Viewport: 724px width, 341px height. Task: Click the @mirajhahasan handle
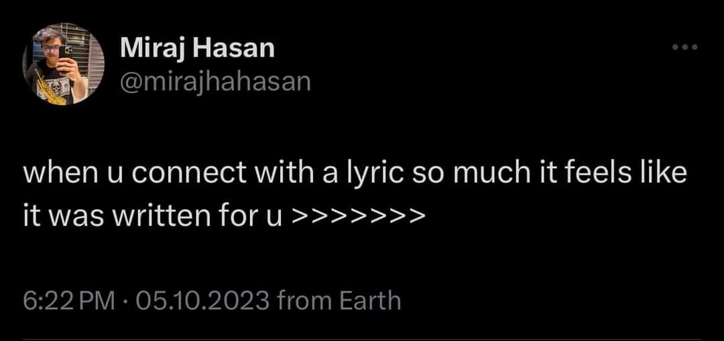(215, 81)
